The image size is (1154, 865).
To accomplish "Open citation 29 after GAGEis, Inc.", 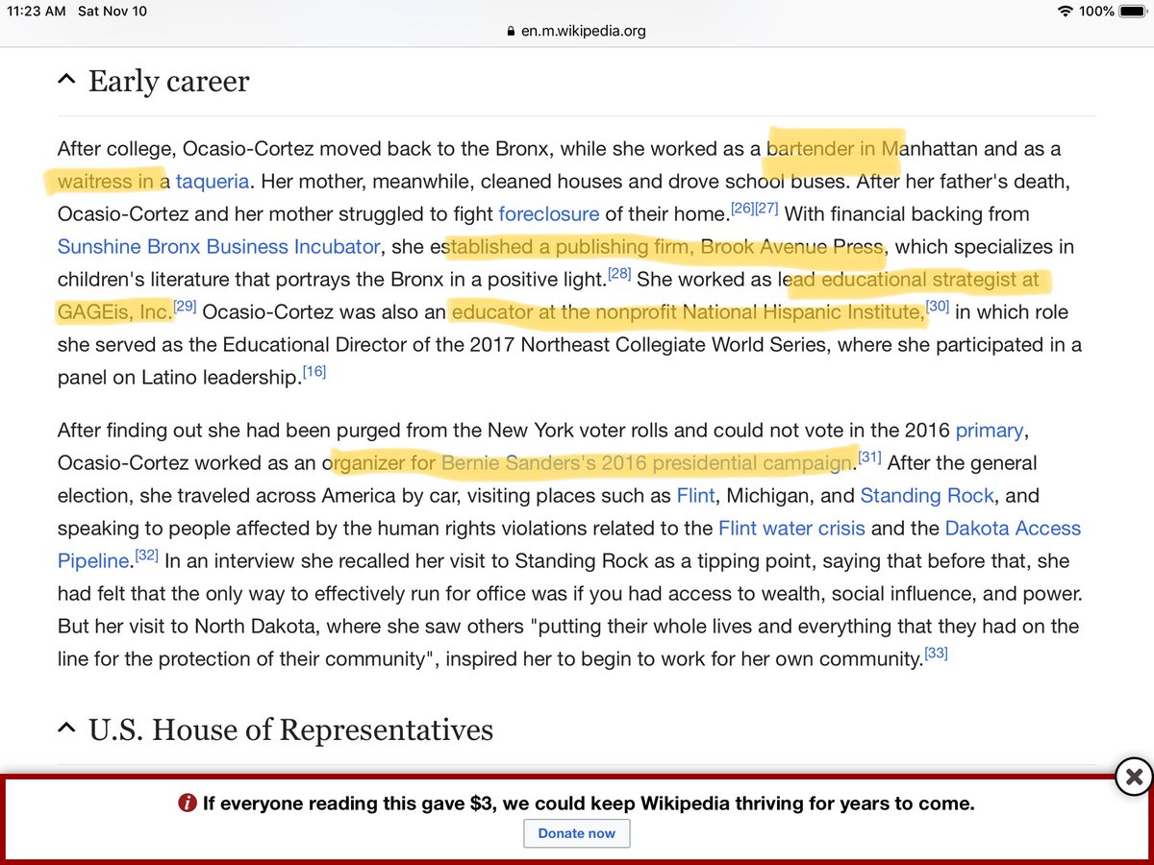I will pyautogui.click(x=186, y=306).
